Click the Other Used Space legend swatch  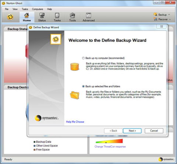pos(35,146)
